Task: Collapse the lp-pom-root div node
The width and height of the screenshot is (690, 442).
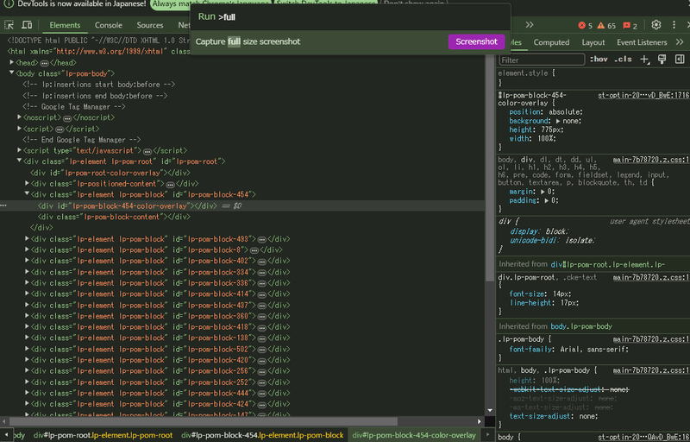Action: (19, 161)
